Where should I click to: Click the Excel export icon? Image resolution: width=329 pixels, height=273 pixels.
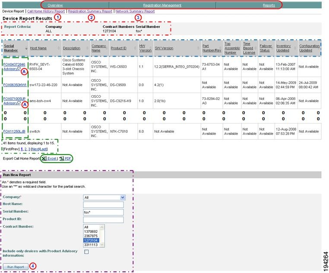coord(44,159)
